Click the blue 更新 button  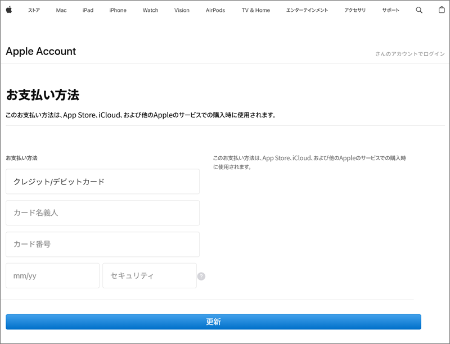click(213, 322)
